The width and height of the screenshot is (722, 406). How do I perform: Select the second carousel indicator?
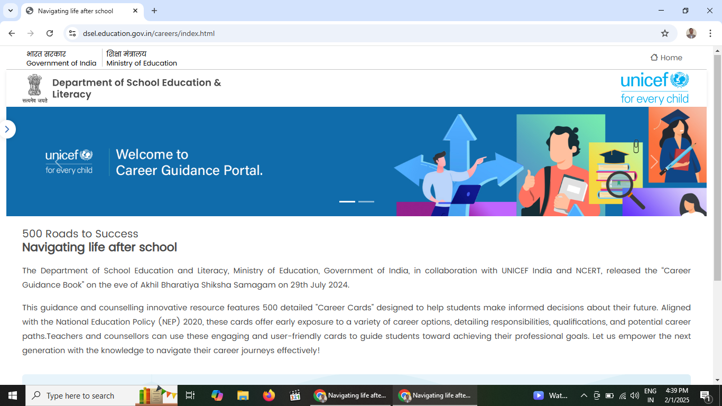point(366,201)
